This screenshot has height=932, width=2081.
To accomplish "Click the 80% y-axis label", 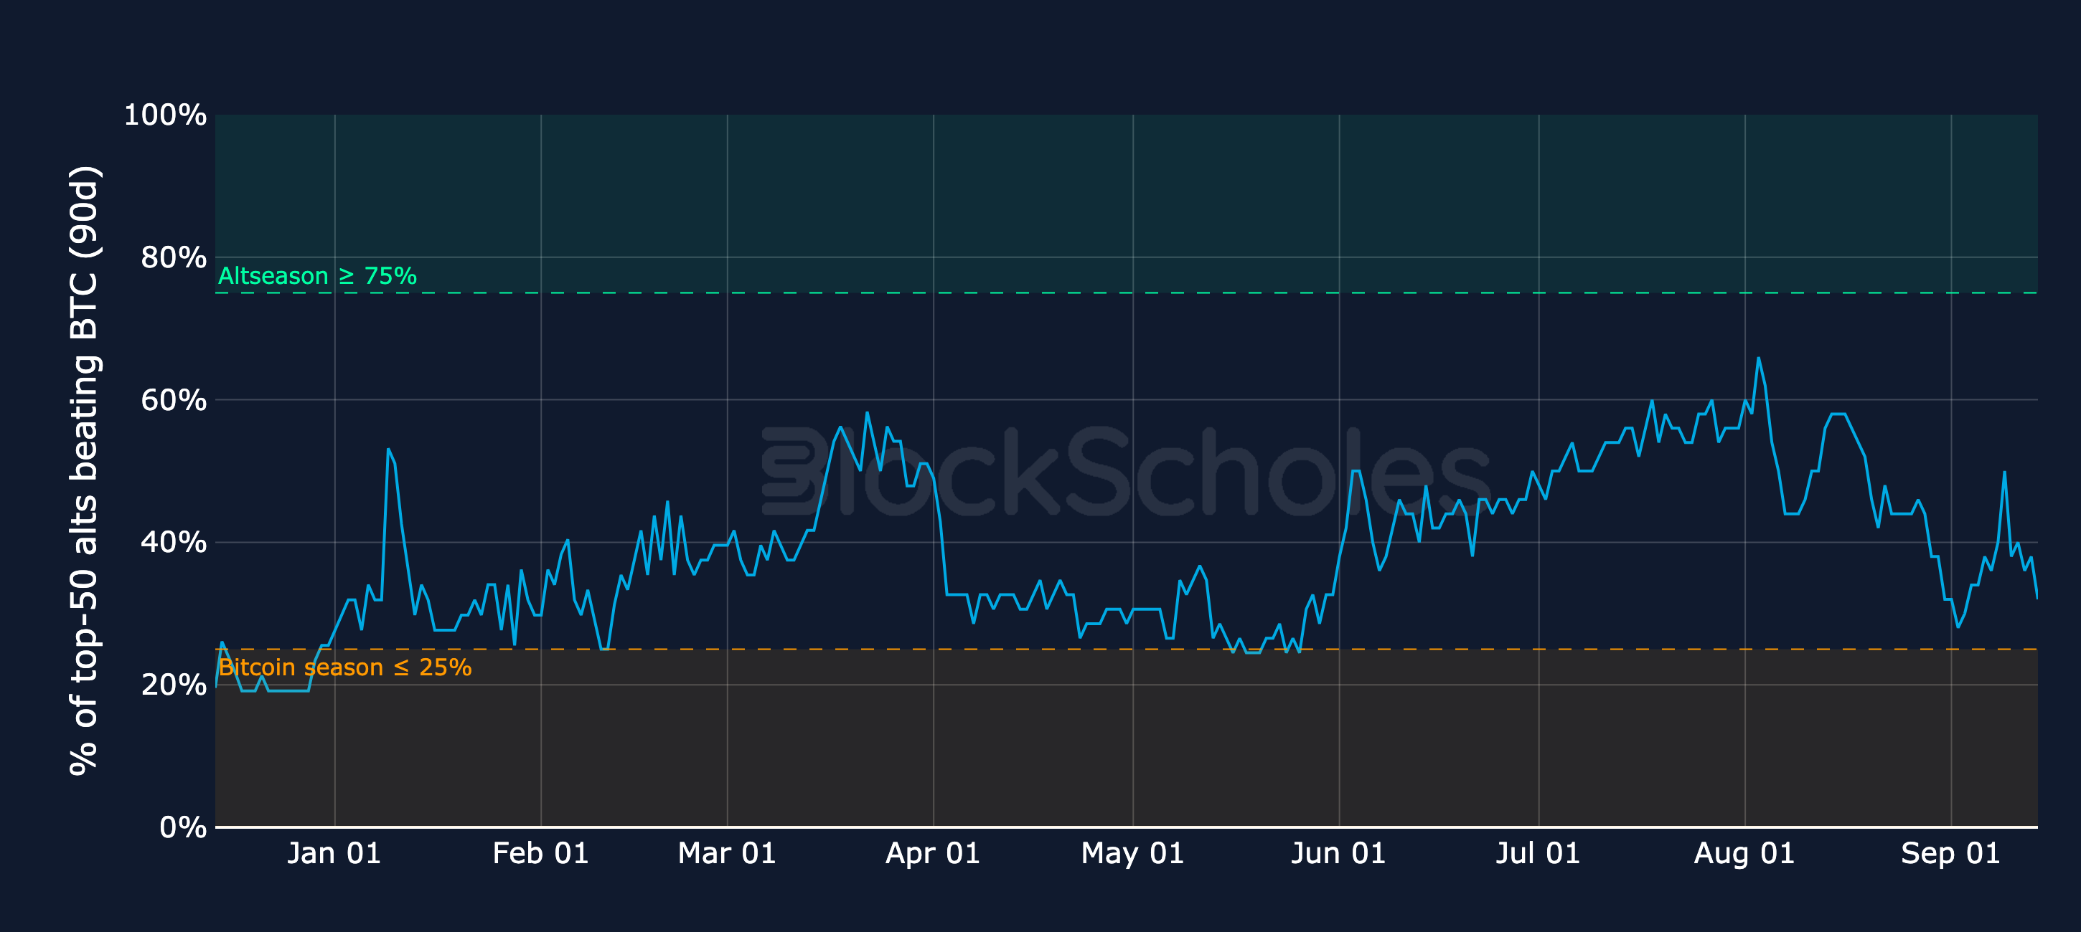I will click(x=173, y=257).
